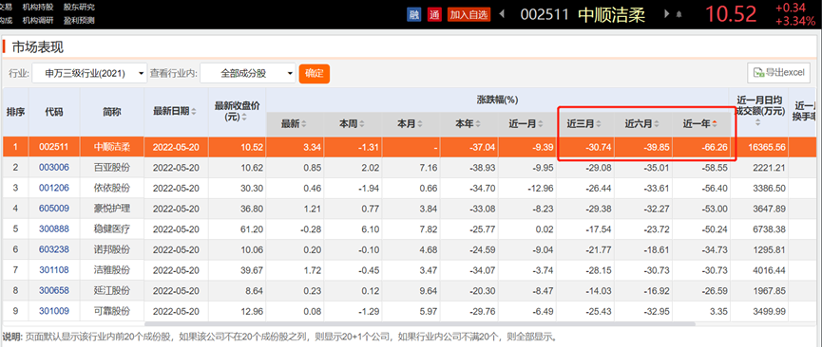This screenshot has height=347, width=822.
Task: Click the blue 融 margin trading badge
Action: pyautogui.click(x=414, y=14)
